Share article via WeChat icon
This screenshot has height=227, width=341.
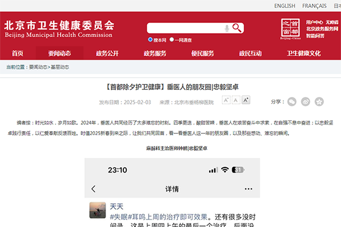click(x=292, y=102)
